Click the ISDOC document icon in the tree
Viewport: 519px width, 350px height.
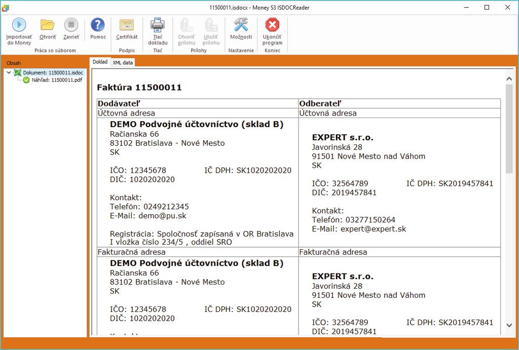click(x=18, y=72)
